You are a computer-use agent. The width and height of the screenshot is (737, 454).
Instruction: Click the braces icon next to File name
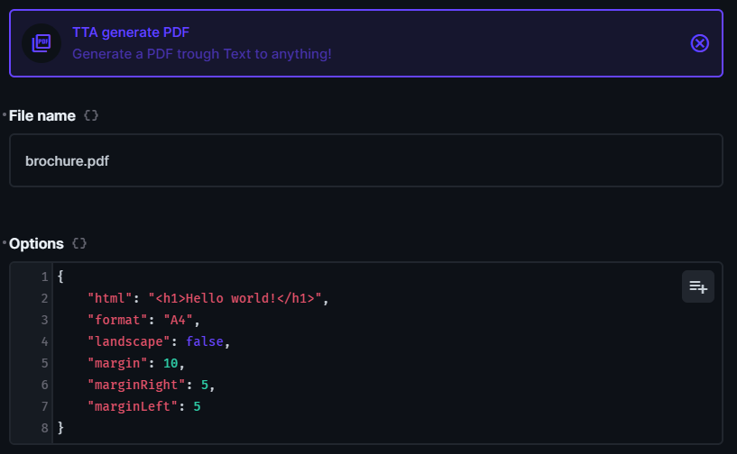(91, 115)
